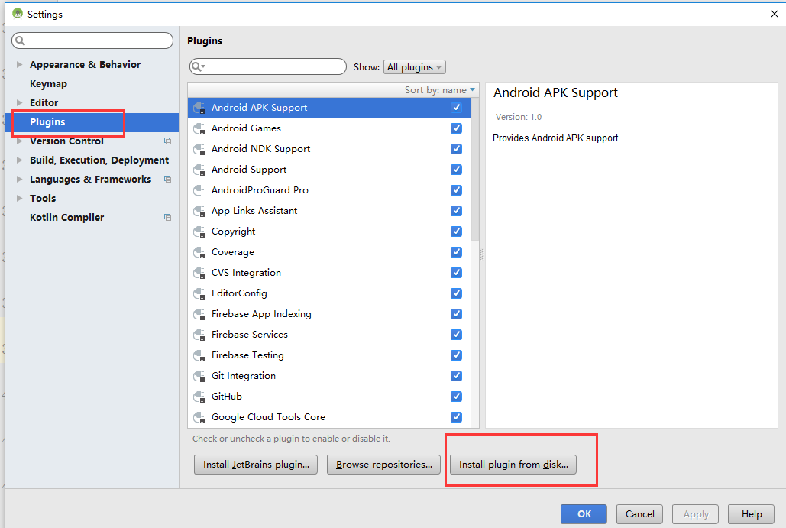
Task: Open Help for the settings dialog
Action: (x=752, y=514)
